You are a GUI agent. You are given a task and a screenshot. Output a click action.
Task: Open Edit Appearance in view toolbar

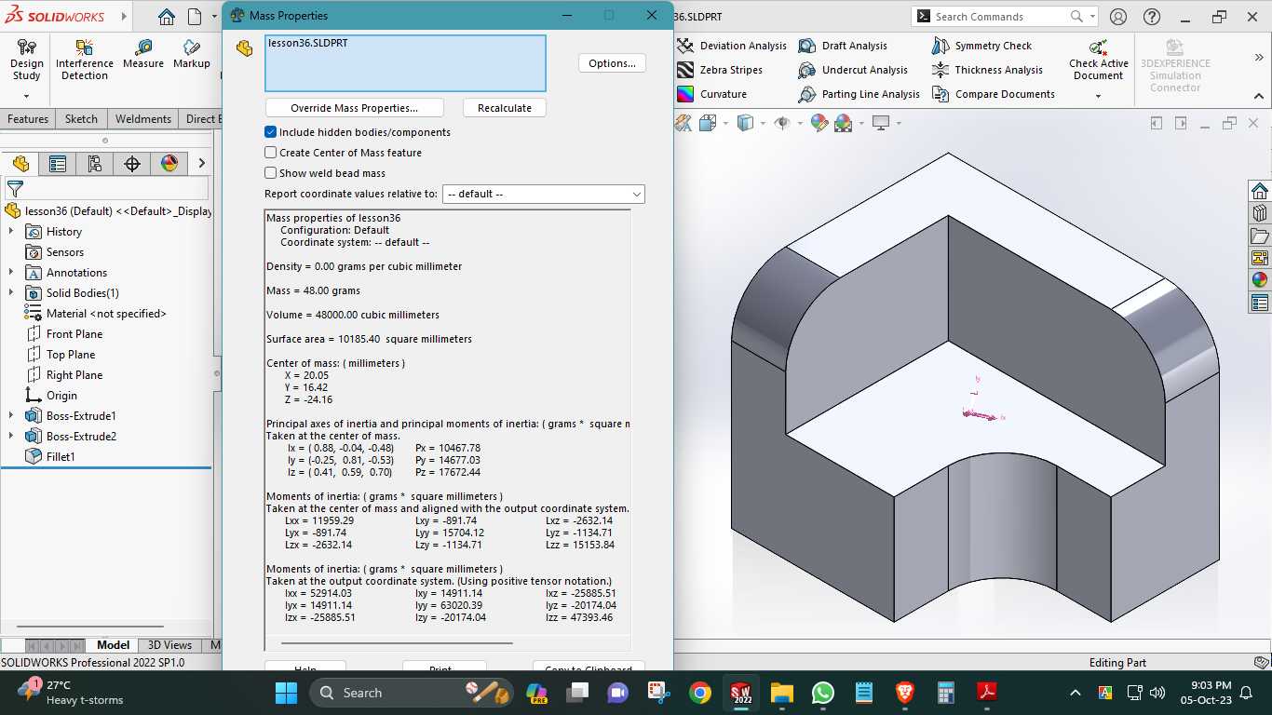(x=819, y=123)
